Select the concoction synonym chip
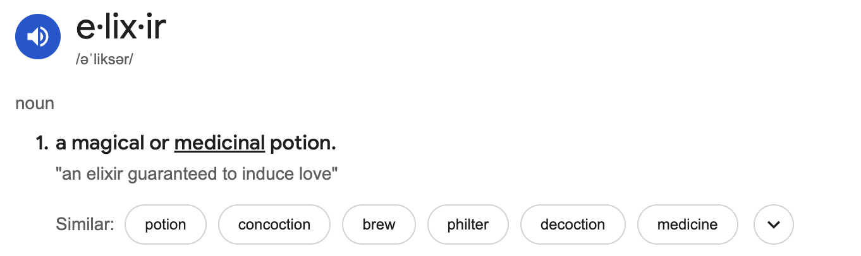 click(x=274, y=224)
